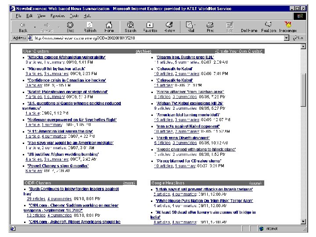Click the Forward toolbar button
This screenshot has height=237, width=316.
(47, 27)
